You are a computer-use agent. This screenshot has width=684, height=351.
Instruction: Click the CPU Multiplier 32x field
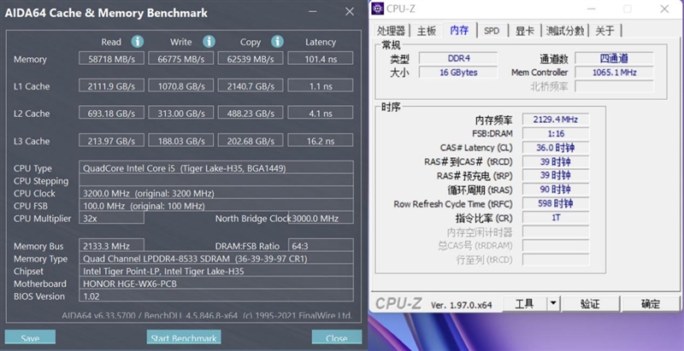(x=111, y=218)
